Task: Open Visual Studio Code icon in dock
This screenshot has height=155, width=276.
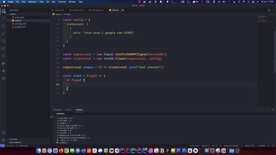Action: pyautogui.click(x=117, y=151)
